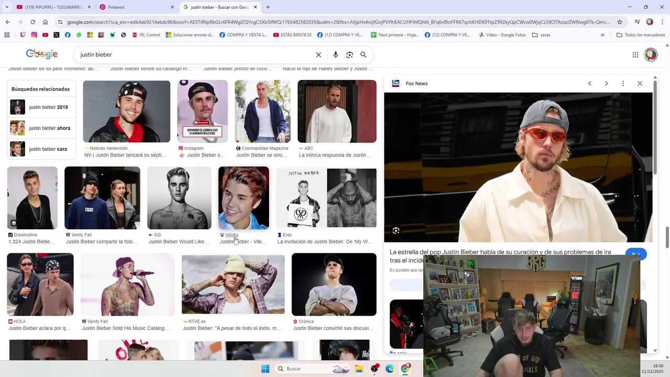
Task: Start voice search with the microphone icon
Action: click(336, 54)
